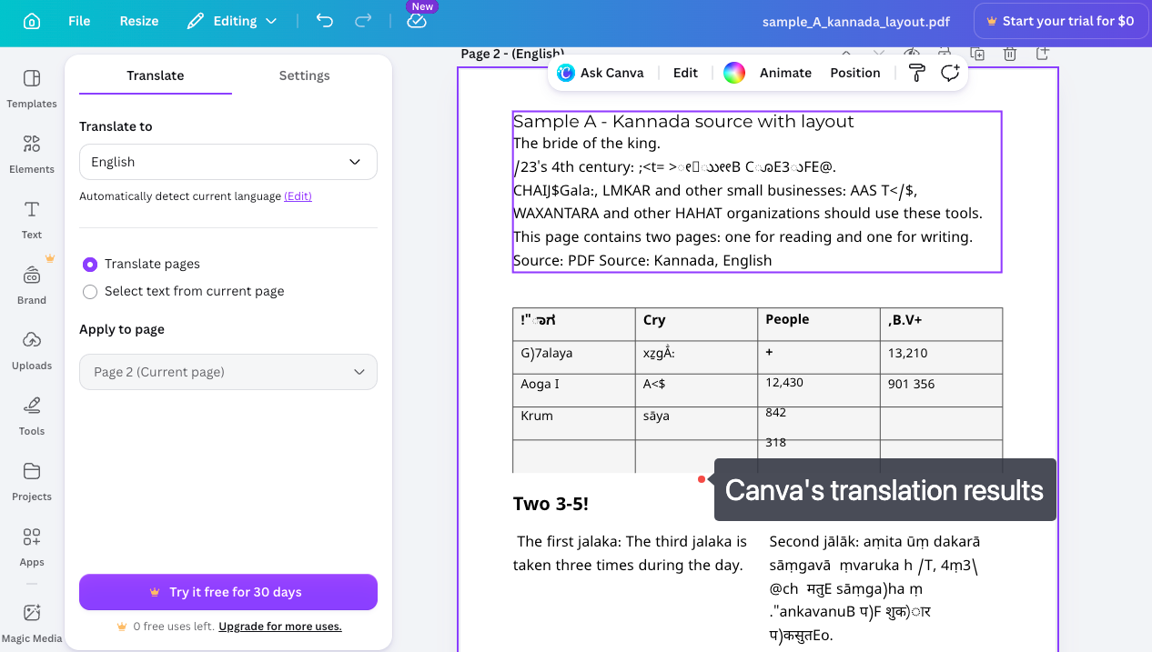The width and height of the screenshot is (1152, 652).
Task: Open the Apps sidebar panel
Action: pos(32,547)
